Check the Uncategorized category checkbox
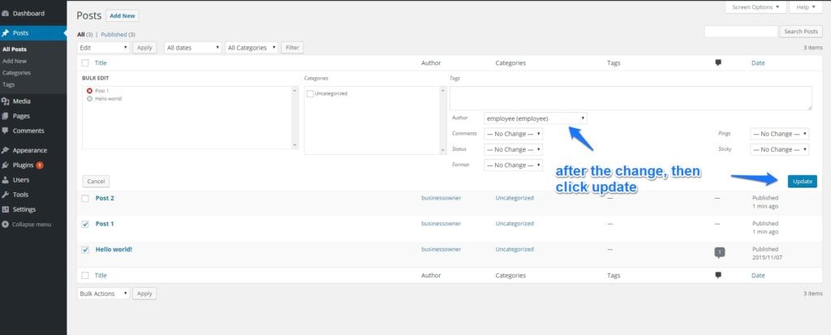The width and height of the screenshot is (831, 335). point(310,94)
